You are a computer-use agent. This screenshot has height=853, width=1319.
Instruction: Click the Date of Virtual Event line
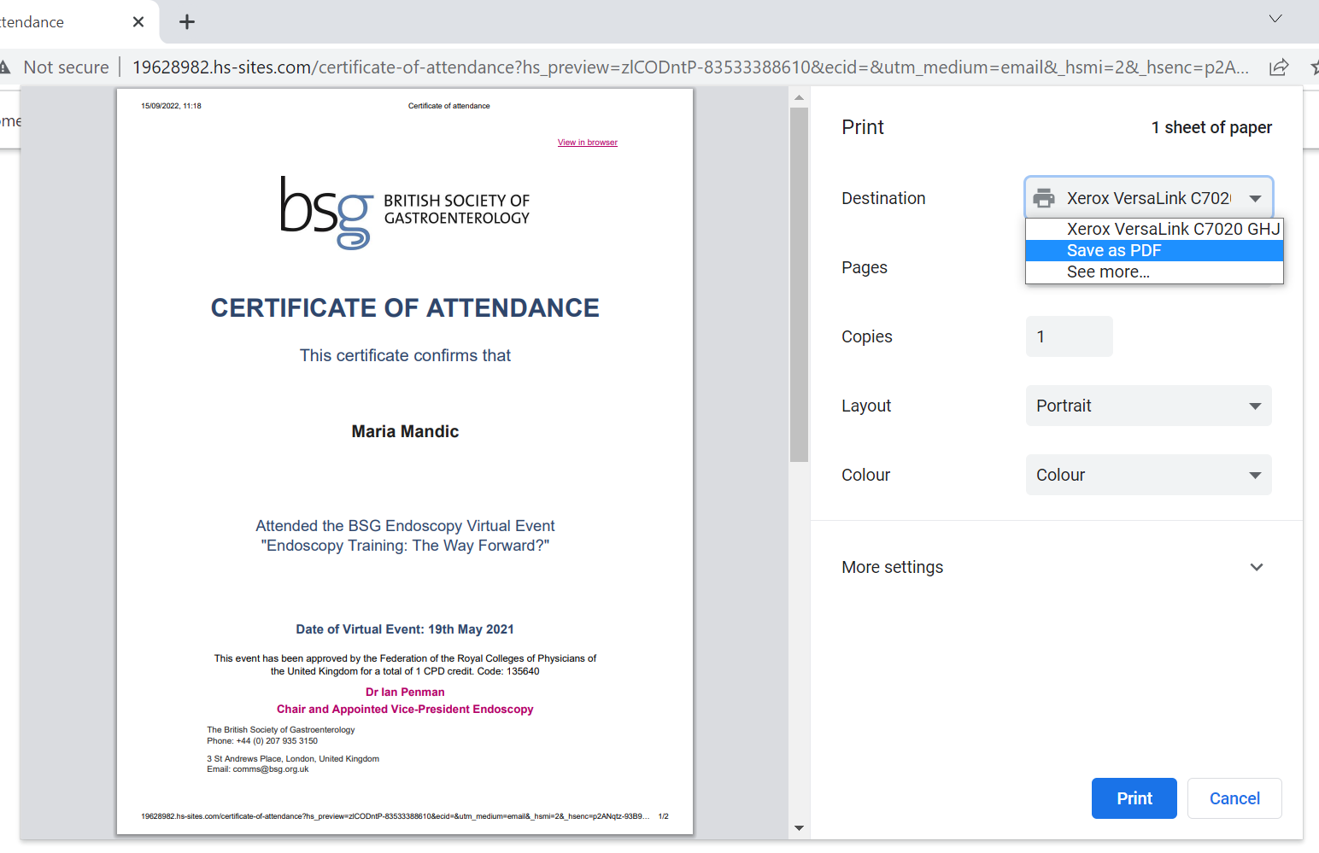point(405,629)
